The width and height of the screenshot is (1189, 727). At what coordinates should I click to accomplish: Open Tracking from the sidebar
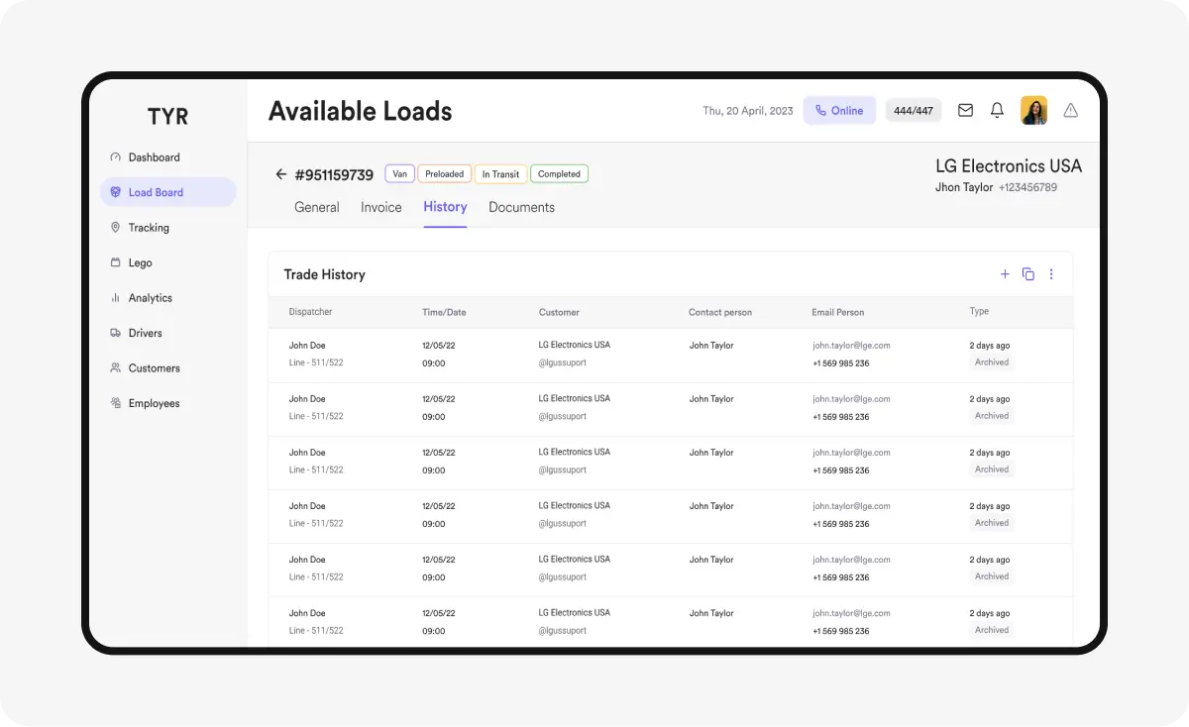point(149,228)
